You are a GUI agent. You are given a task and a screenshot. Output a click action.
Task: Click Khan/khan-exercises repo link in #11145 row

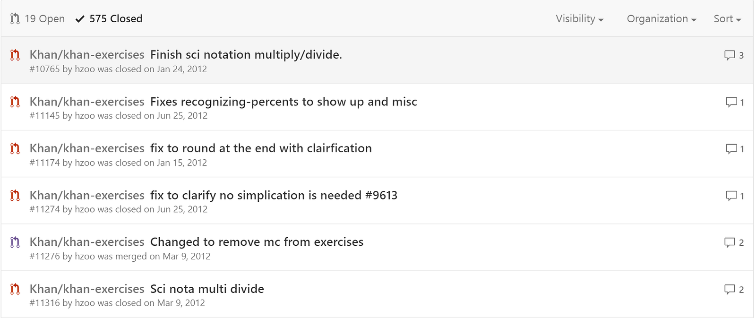point(87,102)
